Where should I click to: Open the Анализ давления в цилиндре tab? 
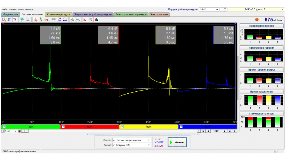coord(131,15)
